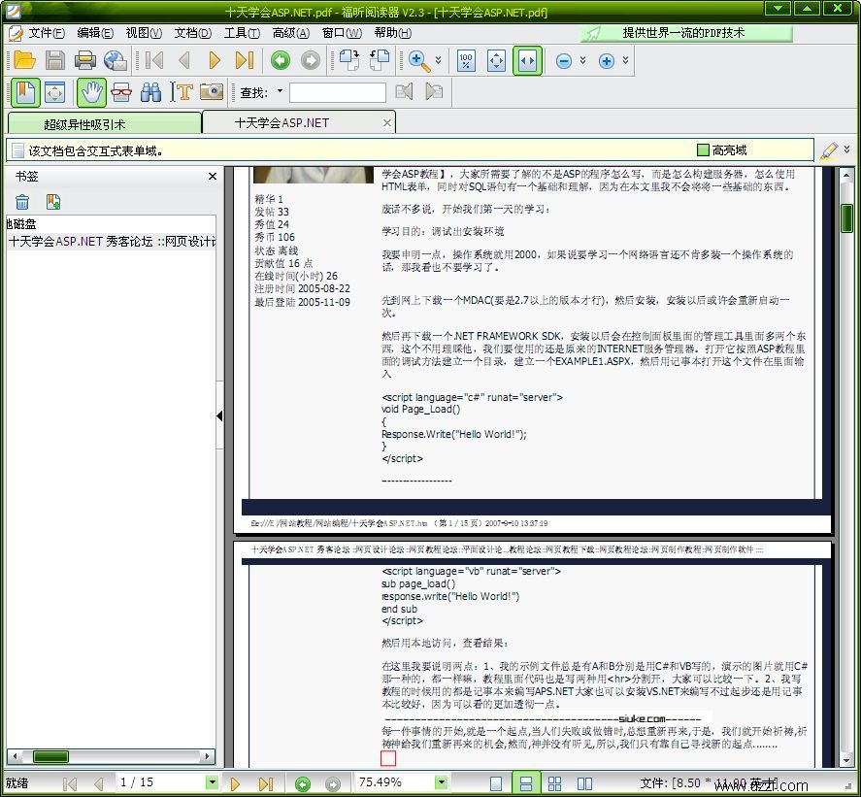Screen dimensions: 861x797
Task: Rotate the page counterclockwise
Action: click(380, 60)
